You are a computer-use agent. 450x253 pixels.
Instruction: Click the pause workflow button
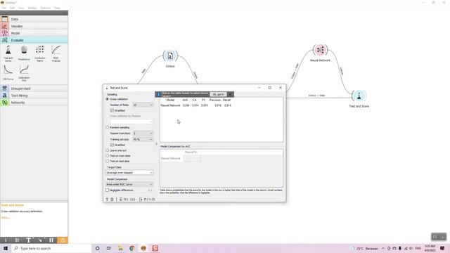pos(51,240)
